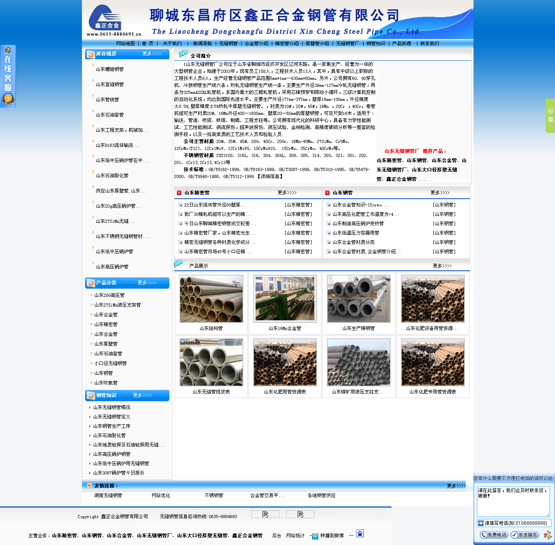Expand 更多 in 山东精密管 section header

click(x=287, y=193)
